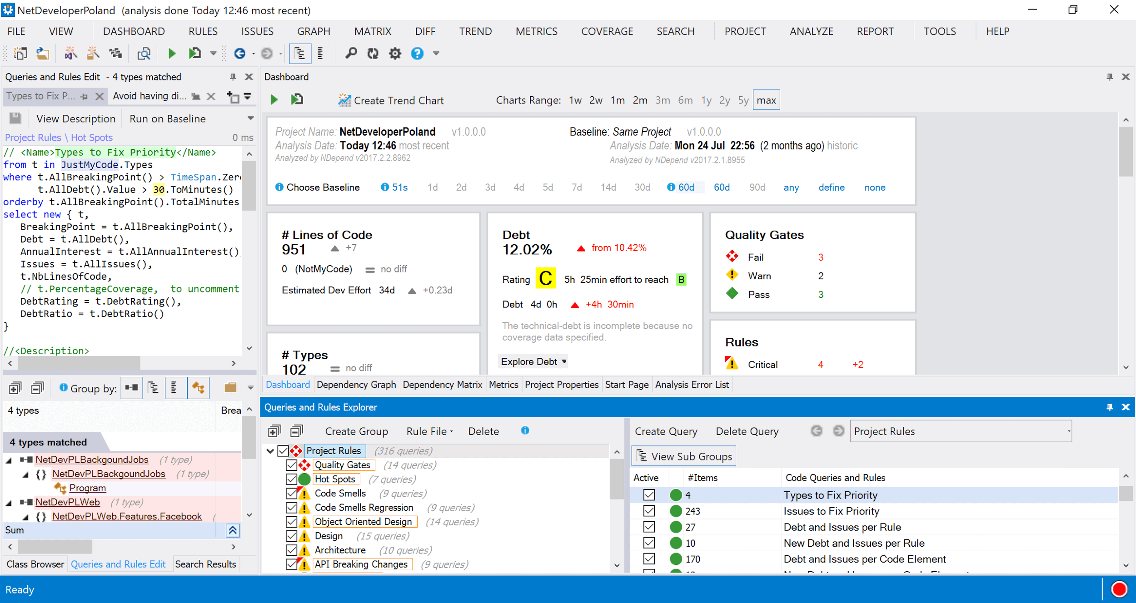The height and width of the screenshot is (603, 1136).
Task: Click the Create Trend Chart icon
Action: pyautogui.click(x=344, y=100)
